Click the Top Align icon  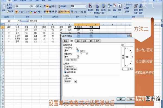45,6
